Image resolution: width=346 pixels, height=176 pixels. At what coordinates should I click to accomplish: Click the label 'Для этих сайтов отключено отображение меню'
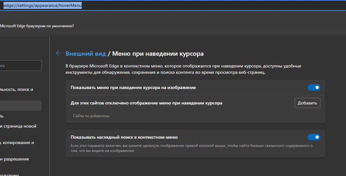click(146, 103)
